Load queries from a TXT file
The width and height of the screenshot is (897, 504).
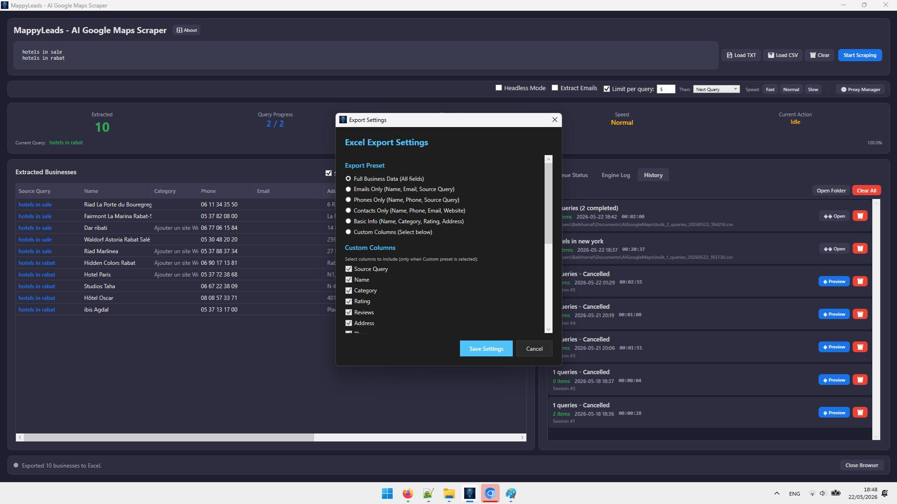pos(741,55)
